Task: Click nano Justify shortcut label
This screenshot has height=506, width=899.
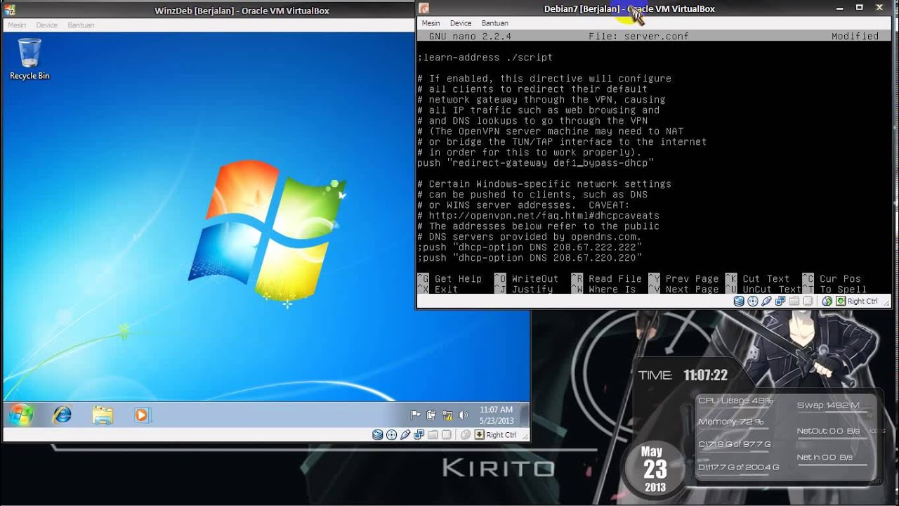Action: (532, 290)
